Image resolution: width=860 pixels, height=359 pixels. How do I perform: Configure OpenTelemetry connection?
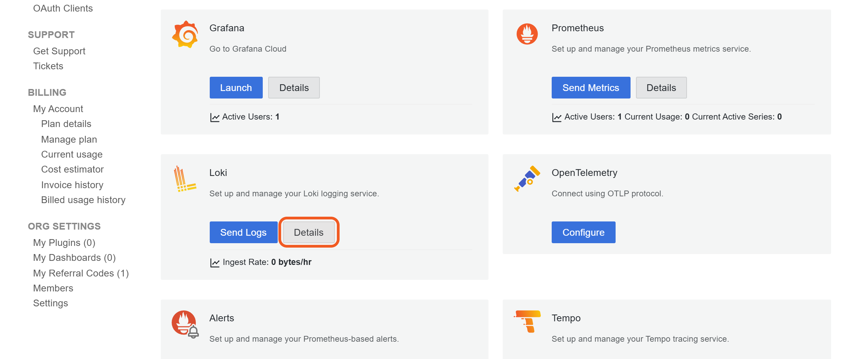point(583,232)
